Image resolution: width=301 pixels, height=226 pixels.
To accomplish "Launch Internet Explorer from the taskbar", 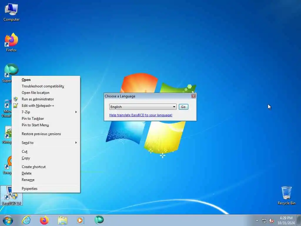I will tap(26, 220).
